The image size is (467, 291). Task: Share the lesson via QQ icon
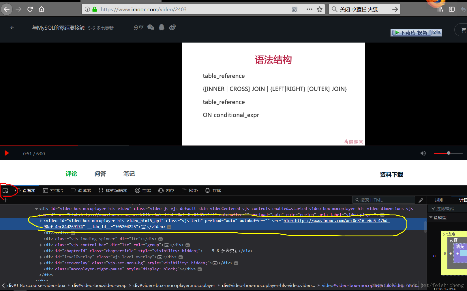pos(162,27)
